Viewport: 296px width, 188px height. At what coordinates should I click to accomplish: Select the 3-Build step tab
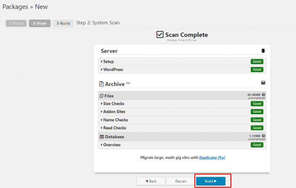63,23
